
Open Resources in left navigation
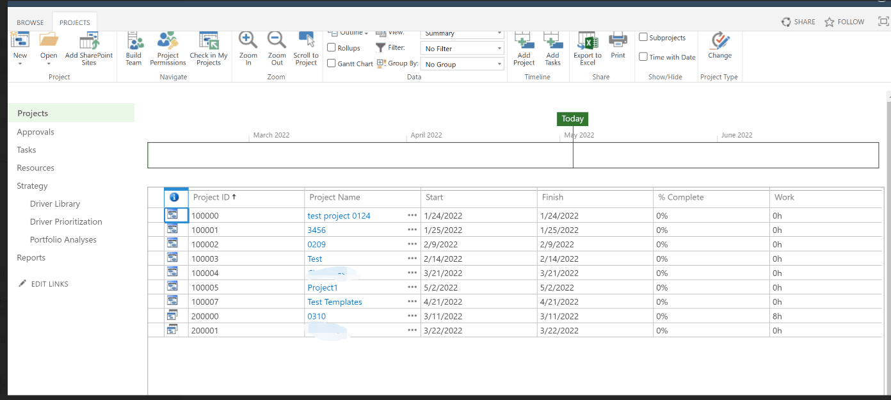[36, 168]
